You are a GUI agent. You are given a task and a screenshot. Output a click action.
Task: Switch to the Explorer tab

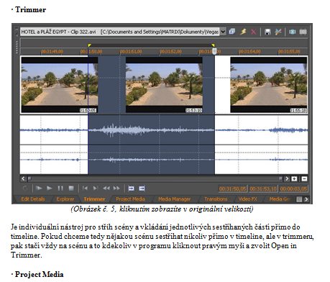click(65, 199)
